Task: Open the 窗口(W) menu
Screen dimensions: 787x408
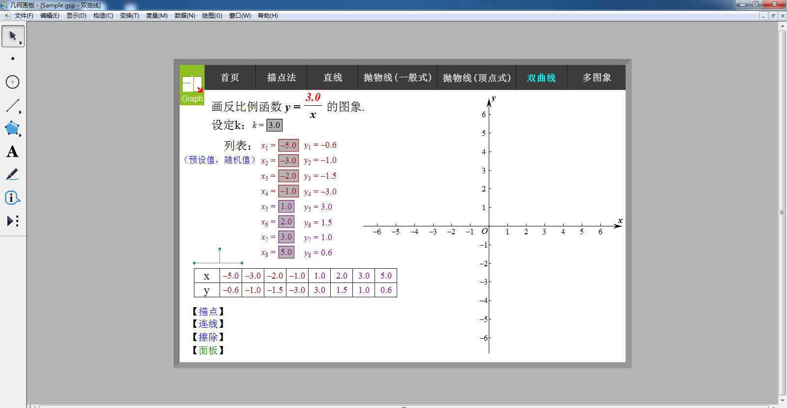Action: (x=240, y=16)
